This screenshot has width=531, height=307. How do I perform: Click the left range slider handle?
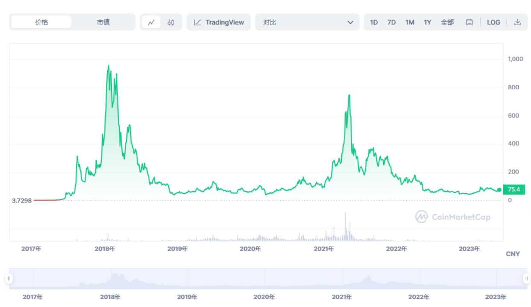click(x=9, y=279)
